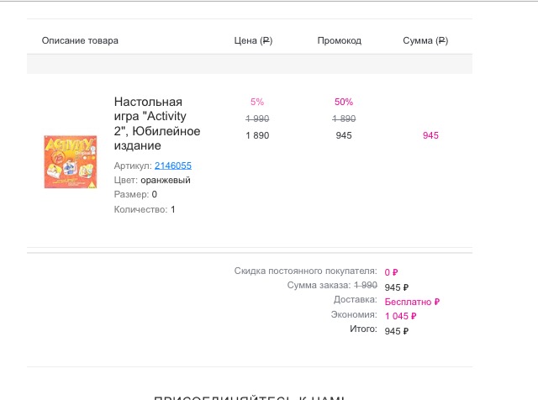This screenshot has width=538, height=400.
Task: Click the Итого total label
Action: (363, 329)
